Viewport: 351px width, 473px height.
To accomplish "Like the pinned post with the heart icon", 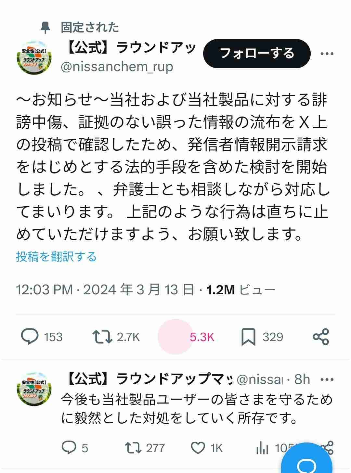I will (175, 337).
